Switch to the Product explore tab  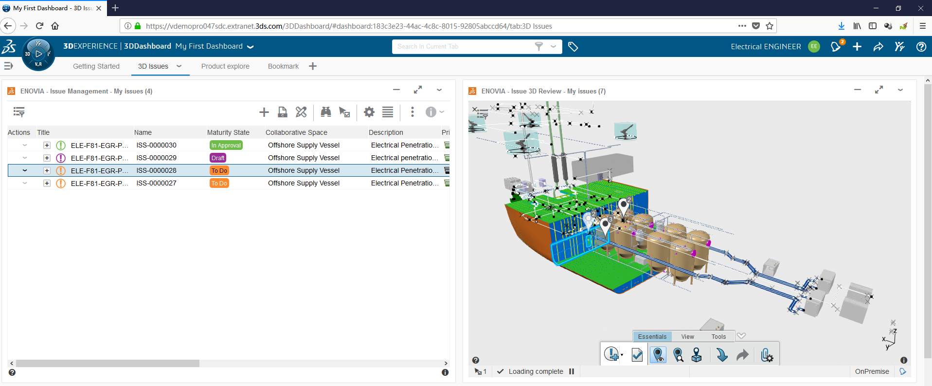pos(225,66)
